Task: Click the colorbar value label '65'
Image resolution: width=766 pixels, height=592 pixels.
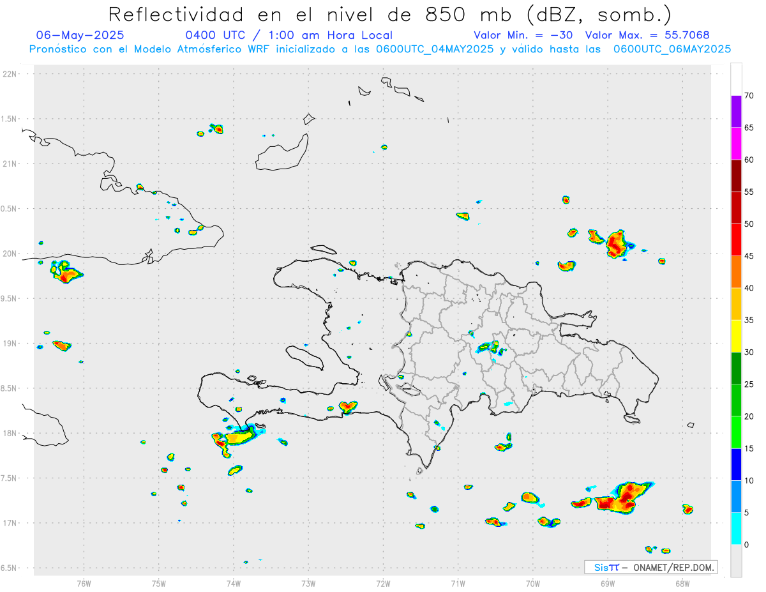Action: (749, 128)
